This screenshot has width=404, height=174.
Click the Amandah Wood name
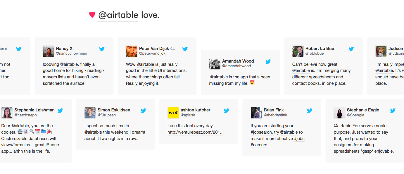coord(238,61)
